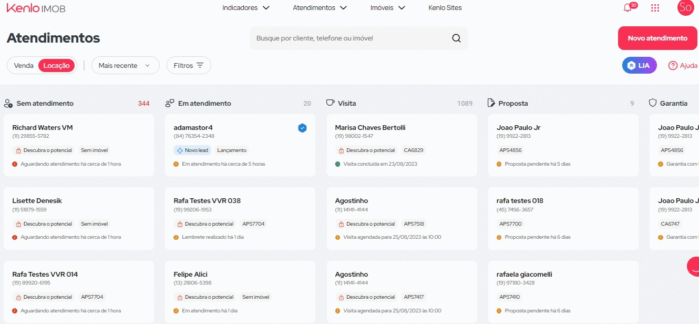Click the red floating button at right edge
Screen dimensions: 699x324
693,267
